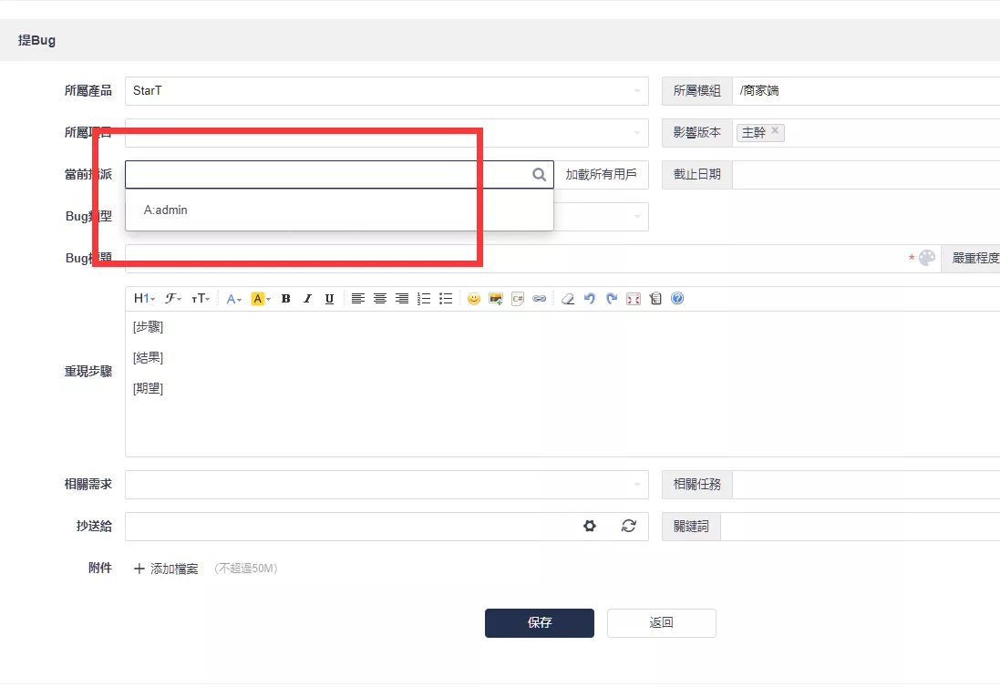Refresh the 抄送給 user list
This screenshot has height=687, width=1000.
coord(629,526)
